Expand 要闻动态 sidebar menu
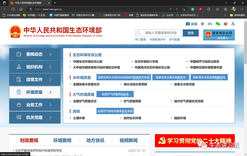247x156 pixels. [35, 54]
